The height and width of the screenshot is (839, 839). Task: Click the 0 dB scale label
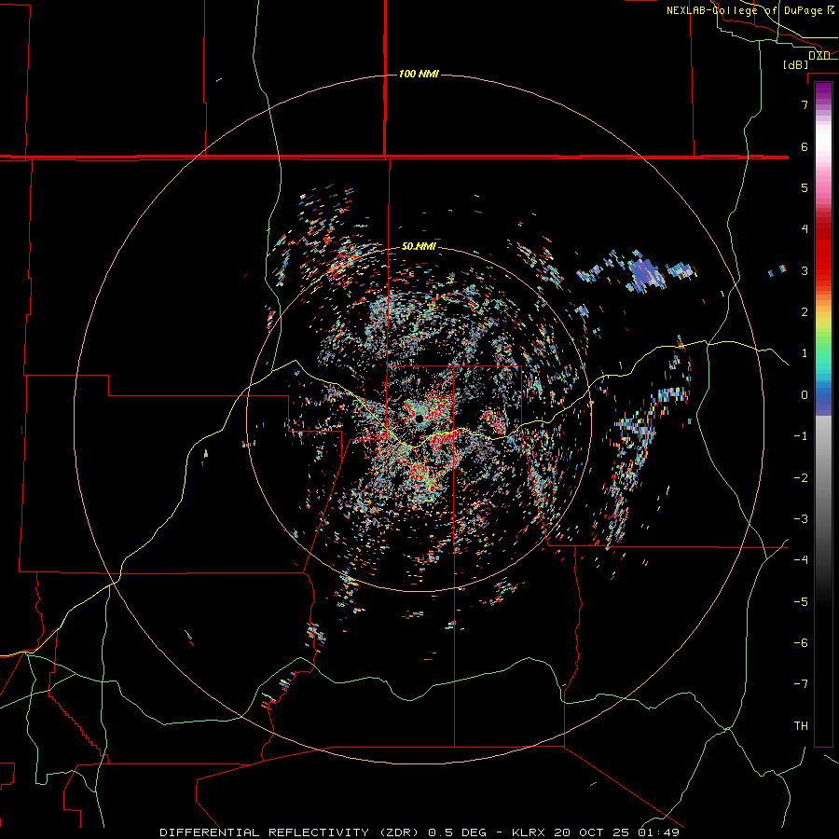point(805,395)
